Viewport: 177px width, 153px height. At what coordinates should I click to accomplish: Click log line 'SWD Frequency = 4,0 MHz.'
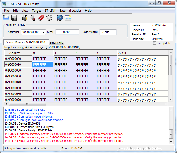point(30,113)
